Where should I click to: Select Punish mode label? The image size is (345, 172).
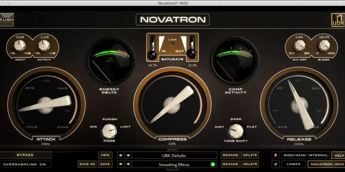click(110, 119)
